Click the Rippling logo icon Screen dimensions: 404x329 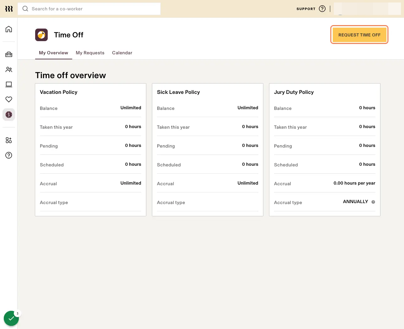pyautogui.click(x=9, y=9)
